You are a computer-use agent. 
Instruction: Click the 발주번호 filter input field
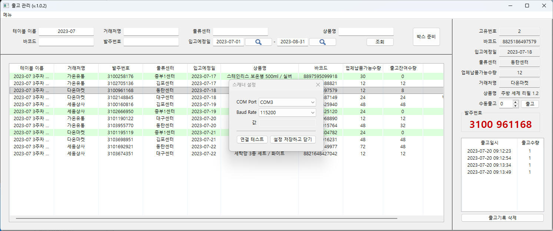pos(151,42)
